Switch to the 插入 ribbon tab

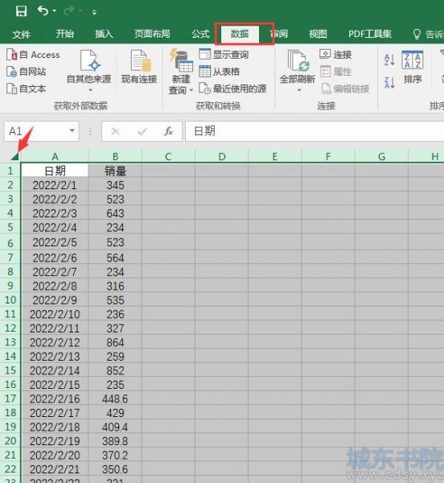104,34
